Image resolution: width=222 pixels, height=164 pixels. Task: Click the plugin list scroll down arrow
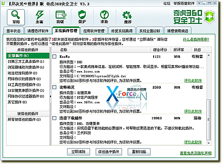(x=209, y=143)
